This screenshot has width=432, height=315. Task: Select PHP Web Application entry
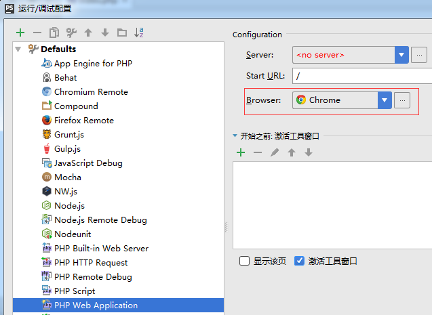[118, 306]
